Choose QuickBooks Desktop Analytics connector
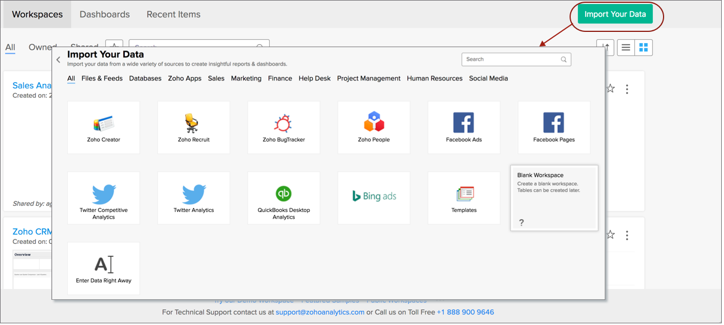724x325 pixels. [x=284, y=198]
